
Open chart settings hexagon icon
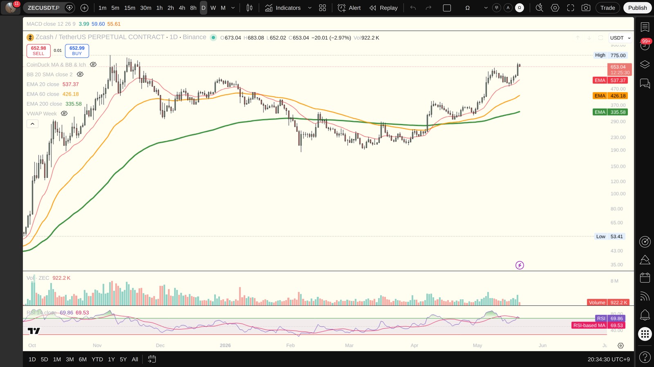coord(555,8)
